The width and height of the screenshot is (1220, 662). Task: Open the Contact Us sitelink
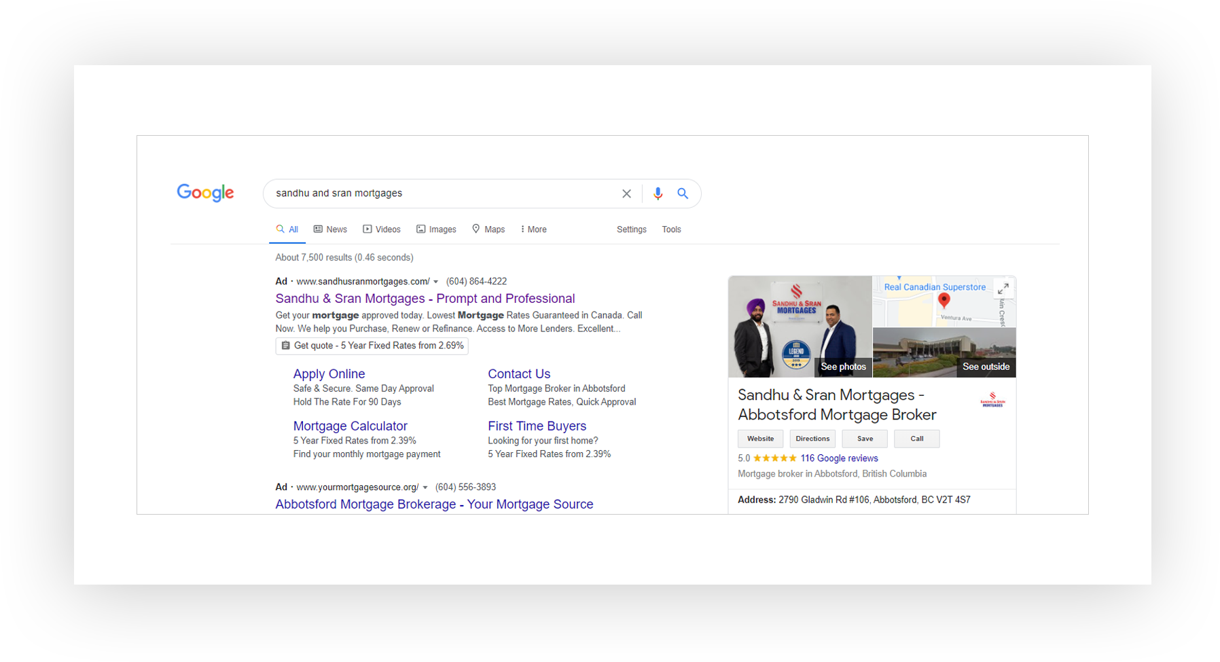pos(519,373)
